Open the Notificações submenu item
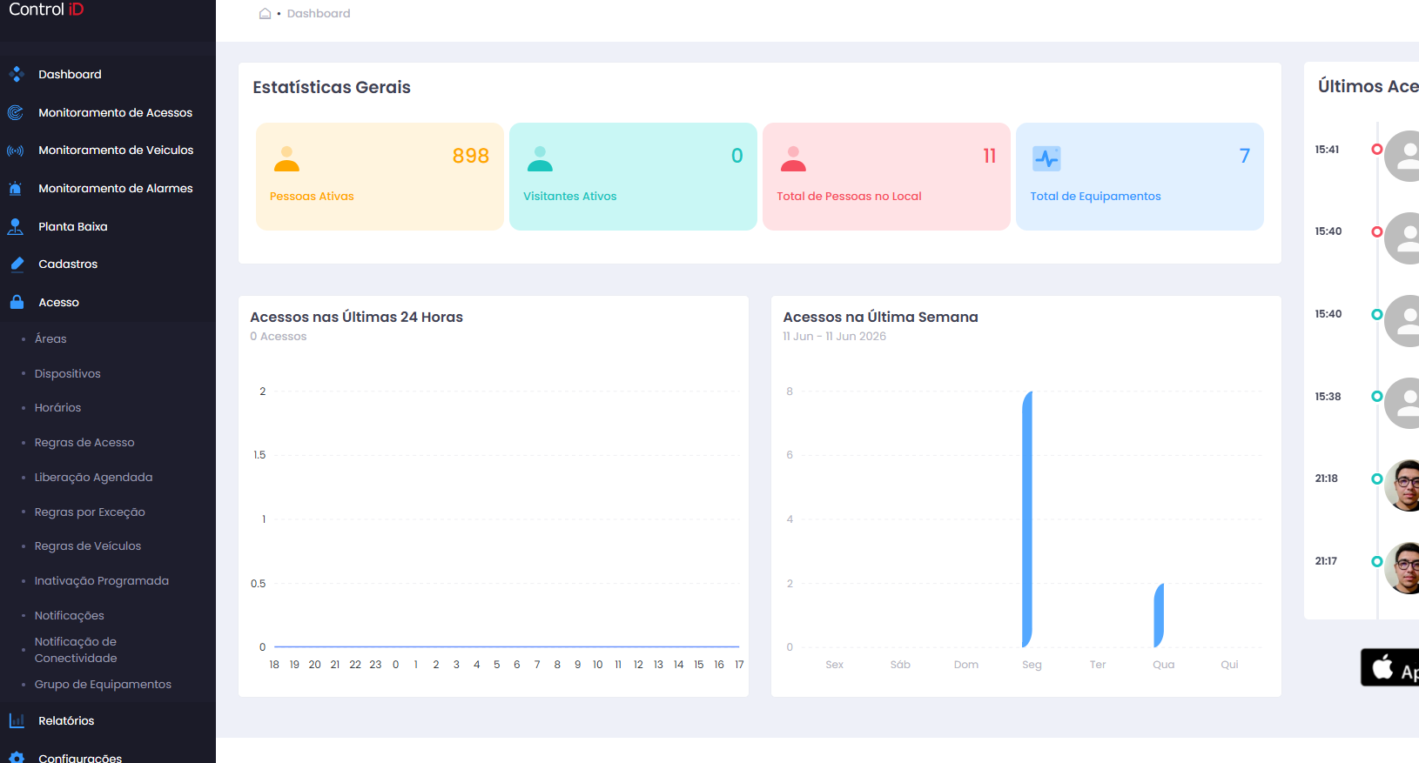Viewport: 1419px width, 763px height. click(x=70, y=615)
